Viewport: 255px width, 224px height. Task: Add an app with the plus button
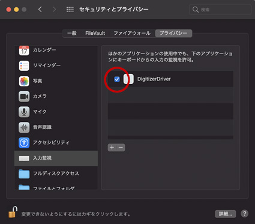[112, 148]
